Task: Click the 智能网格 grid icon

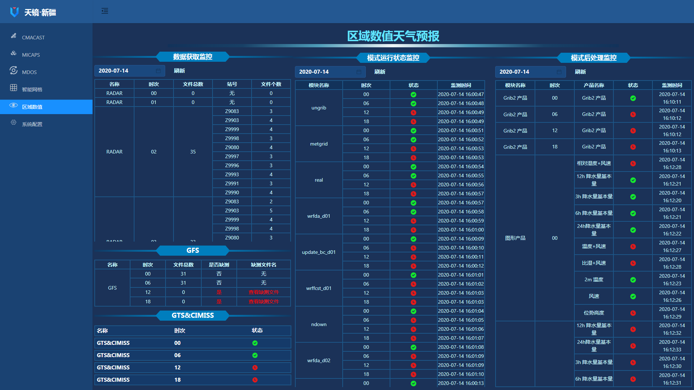Action: [14, 87]
